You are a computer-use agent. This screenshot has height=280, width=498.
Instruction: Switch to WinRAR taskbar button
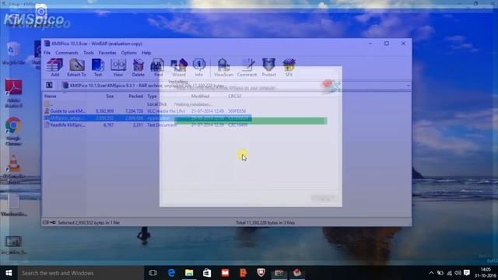pyautogui.click(x=279, y=273)
